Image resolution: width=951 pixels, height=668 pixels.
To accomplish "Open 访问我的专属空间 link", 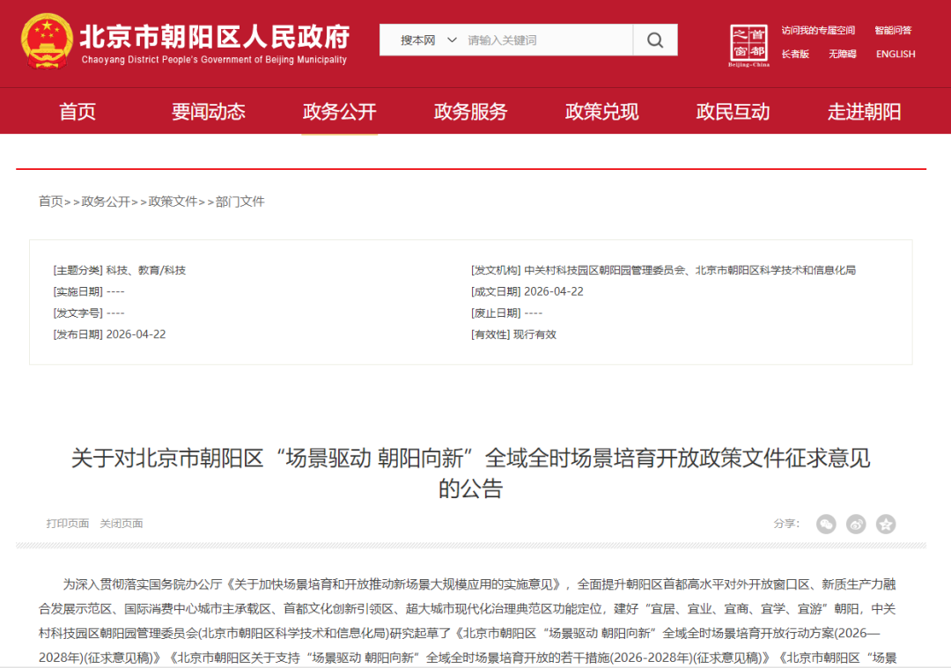I will tap(818, 30).
